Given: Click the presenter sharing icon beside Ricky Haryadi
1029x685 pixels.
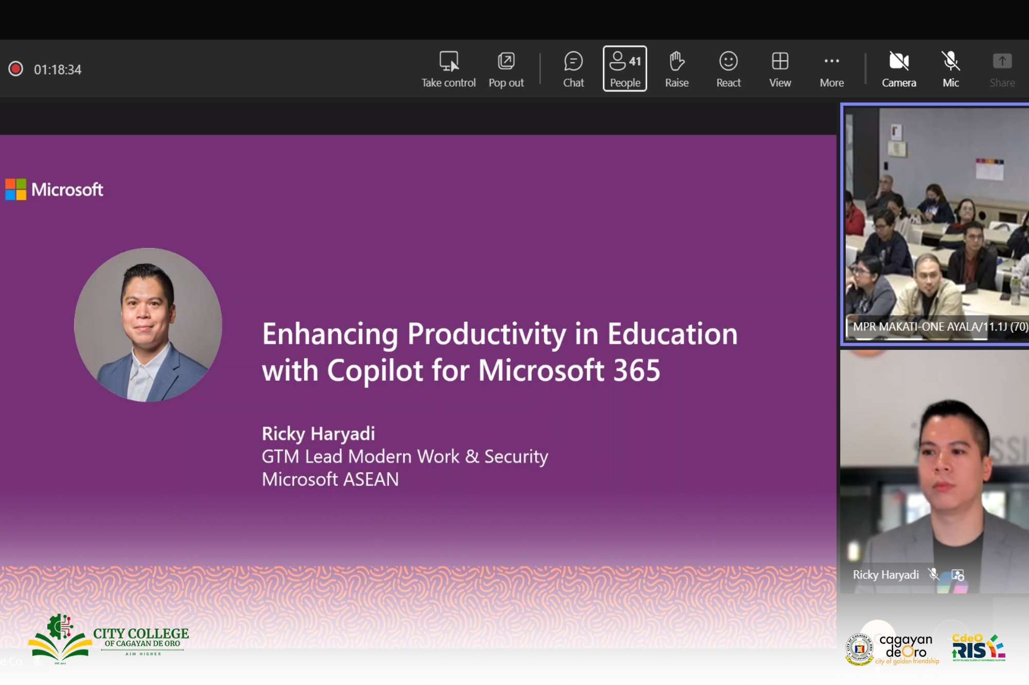Looking at the screenshot, I should coord(957,575).
